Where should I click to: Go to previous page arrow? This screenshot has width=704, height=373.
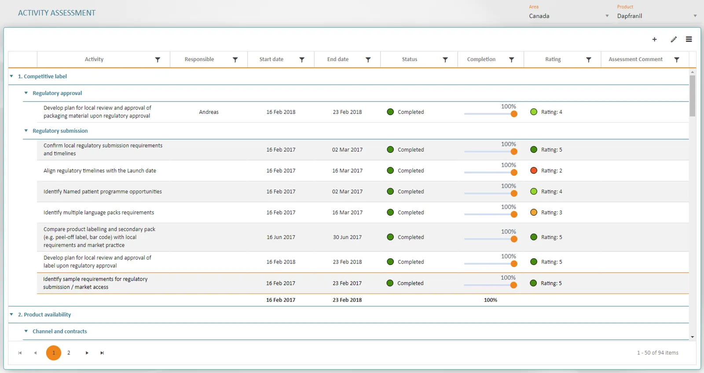point(35,353)
